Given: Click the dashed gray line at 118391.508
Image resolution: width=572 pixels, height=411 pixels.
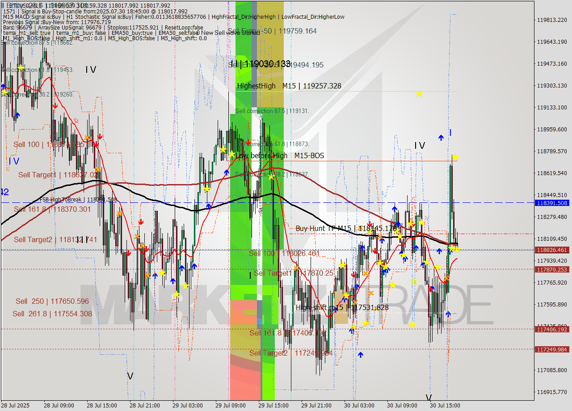Looking at the screenshot, I should click(x=268, y=202).
